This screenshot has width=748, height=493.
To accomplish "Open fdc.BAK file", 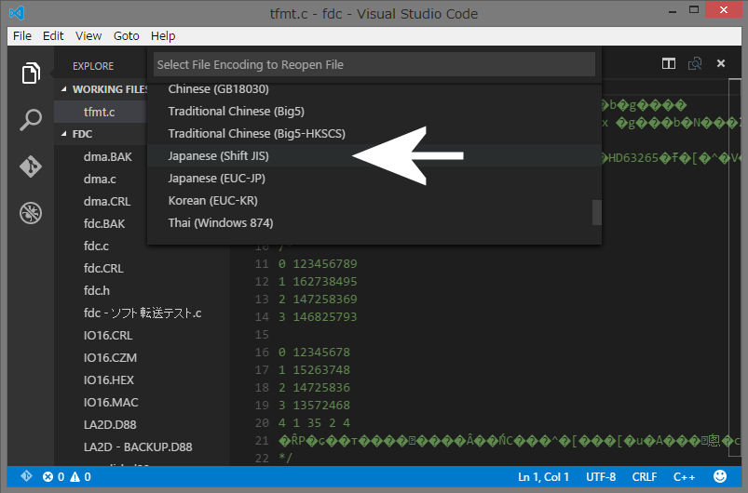I will click(104, 224).
